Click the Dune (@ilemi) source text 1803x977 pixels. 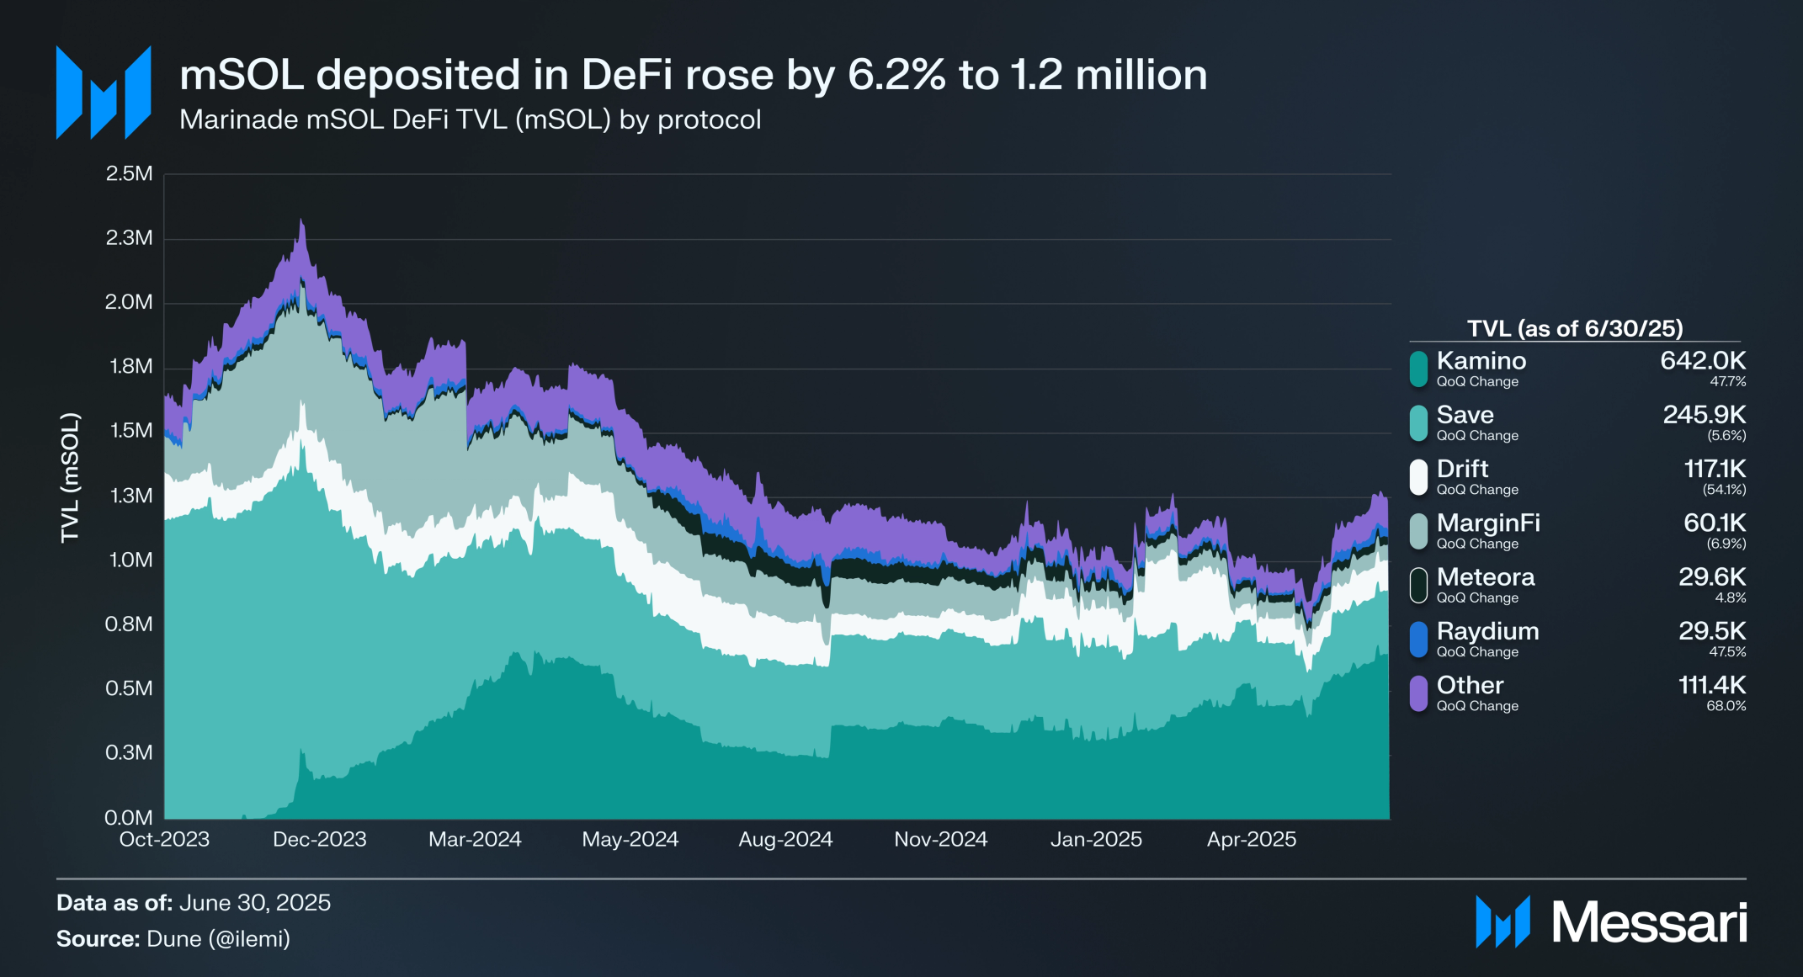click(218, 939)
